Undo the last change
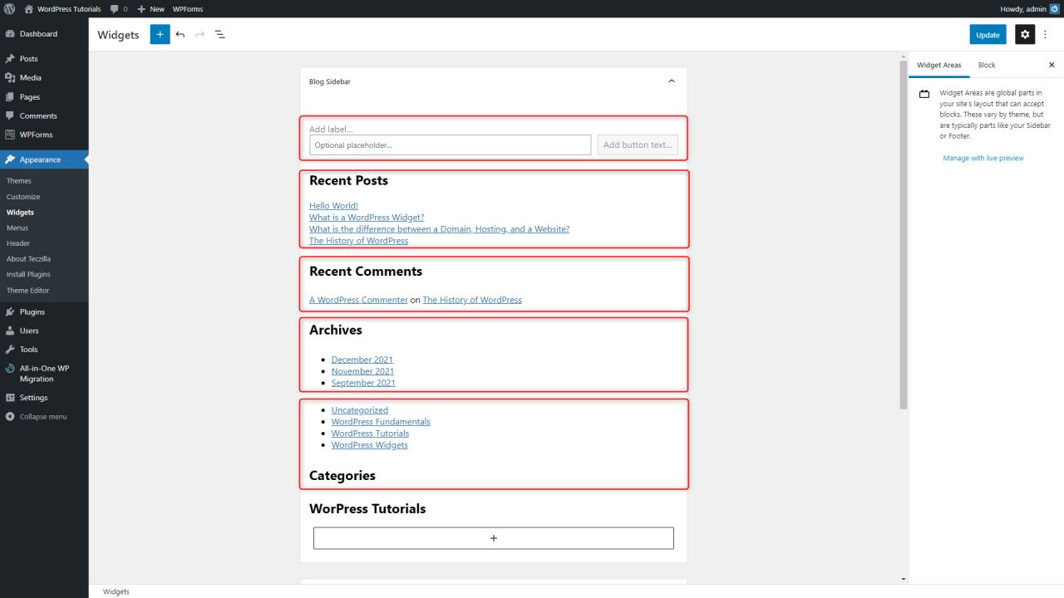Image resolution: width=1064 pixels, height=598 pixels. pos(180,34)
